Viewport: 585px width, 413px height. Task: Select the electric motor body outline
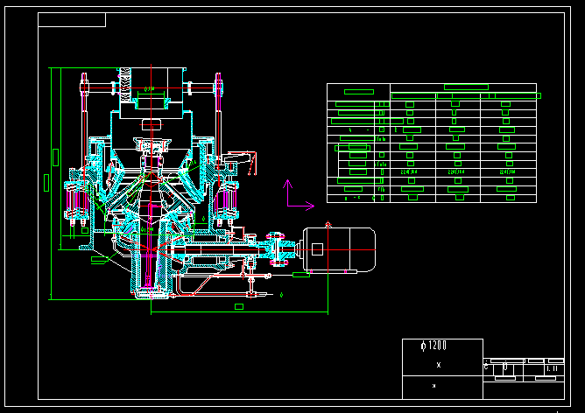pyautogui.click(x=343, y=248)
